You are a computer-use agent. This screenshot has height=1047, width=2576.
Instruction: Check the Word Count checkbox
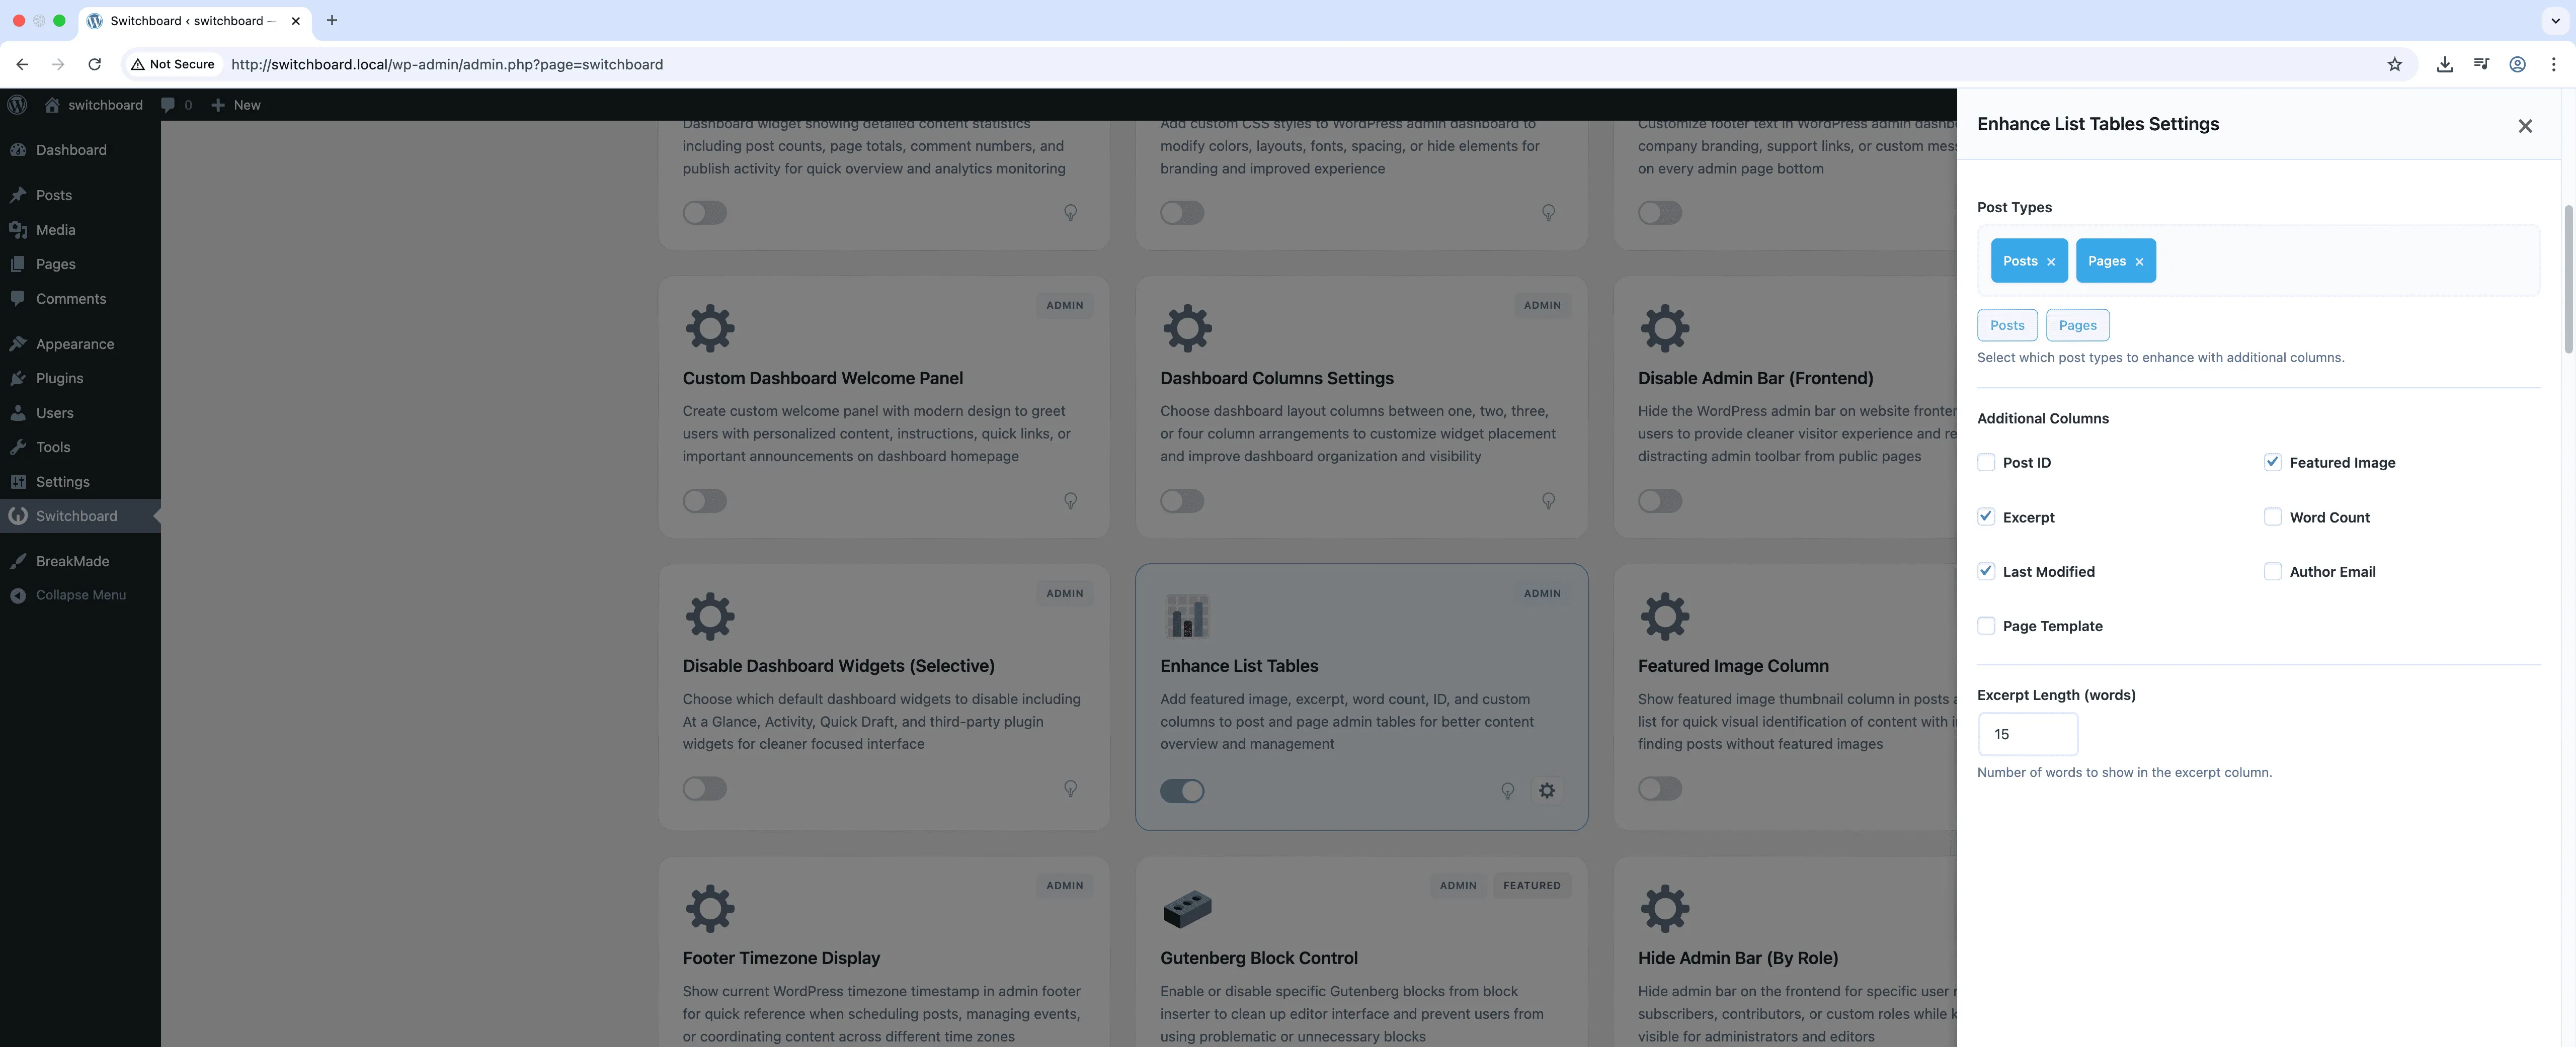point(2273,516)
